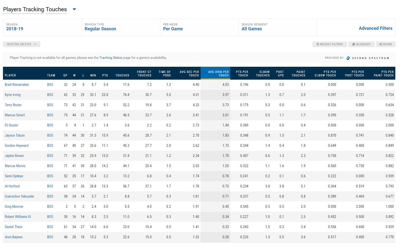Screen dimensions: 402x247
Task: Open the Season Segment All Games selector
Action: click(278, 27)
